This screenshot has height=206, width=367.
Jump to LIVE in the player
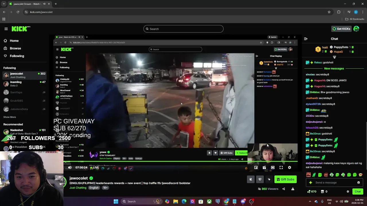tap(94, 168)
